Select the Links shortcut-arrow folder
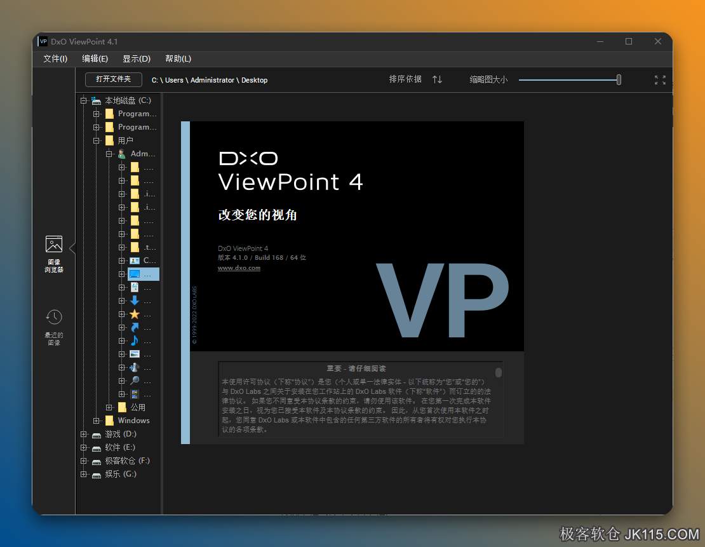This screenshot has width=705, height=547. tap(135, 327)
